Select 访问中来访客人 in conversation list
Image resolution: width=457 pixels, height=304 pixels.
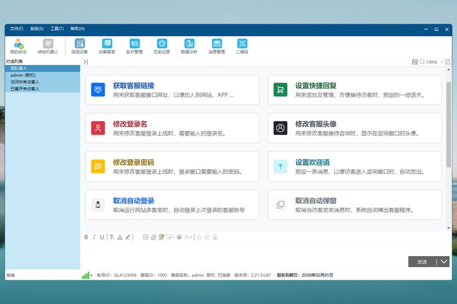point(25,82)
